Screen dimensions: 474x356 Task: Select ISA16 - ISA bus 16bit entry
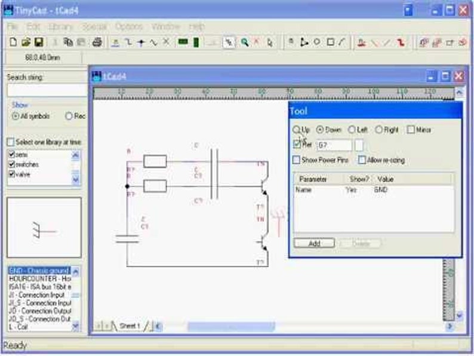point(39,287)
